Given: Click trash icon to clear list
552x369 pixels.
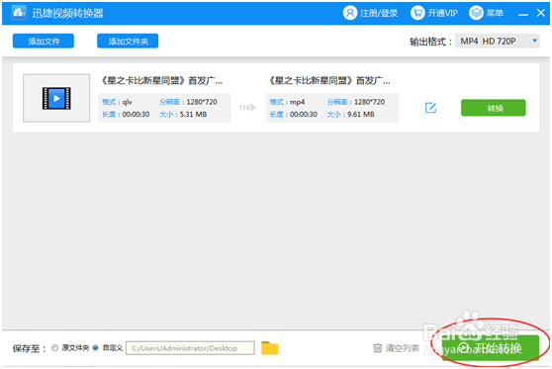Looking at the screenshot, I should [377, 348].
